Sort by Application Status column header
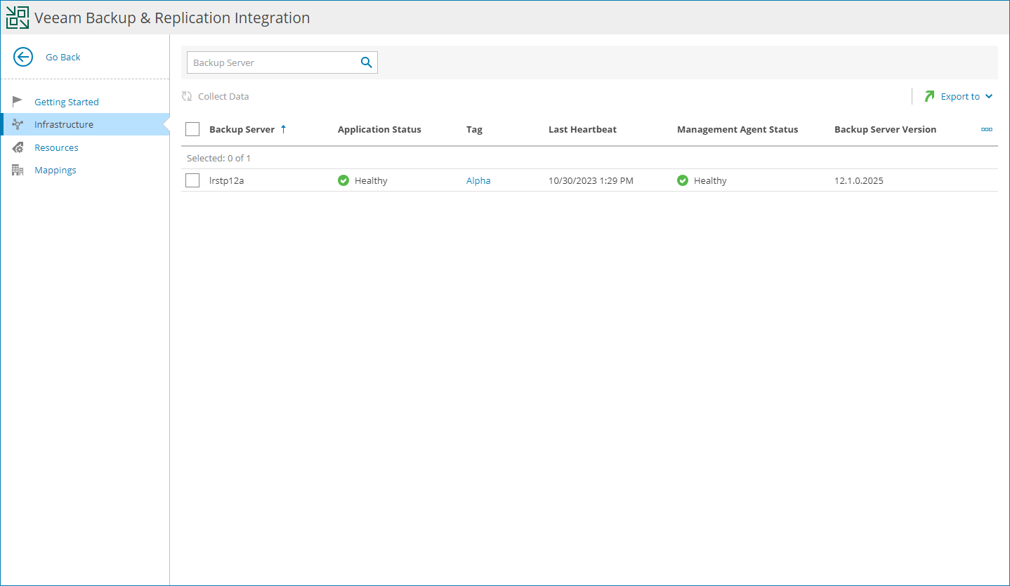This screenshot has width=1010, height=586. (x=379, y=129)
